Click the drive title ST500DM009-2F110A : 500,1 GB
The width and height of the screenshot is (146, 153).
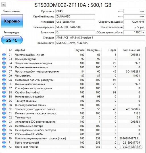[x=73, y=5]
